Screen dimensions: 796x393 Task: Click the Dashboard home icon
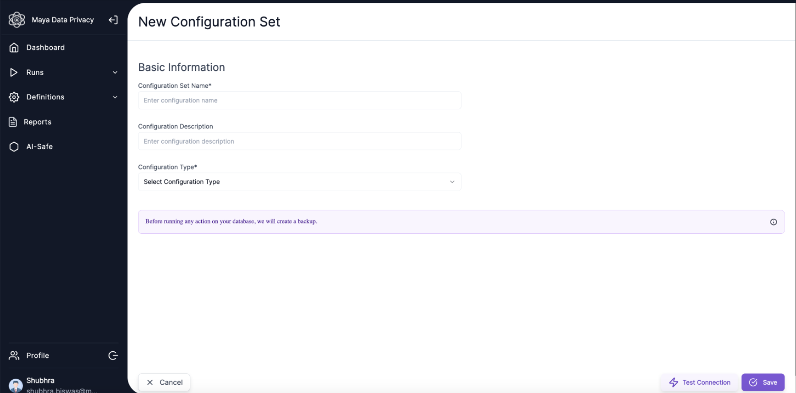(14, 48)
